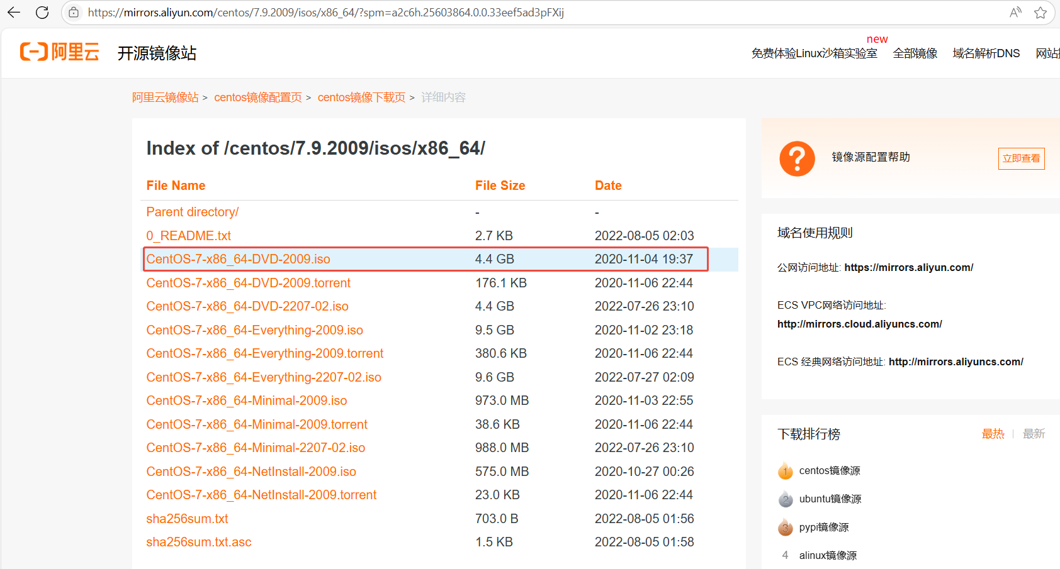Click the orange question mark help icon

point(797,158)
